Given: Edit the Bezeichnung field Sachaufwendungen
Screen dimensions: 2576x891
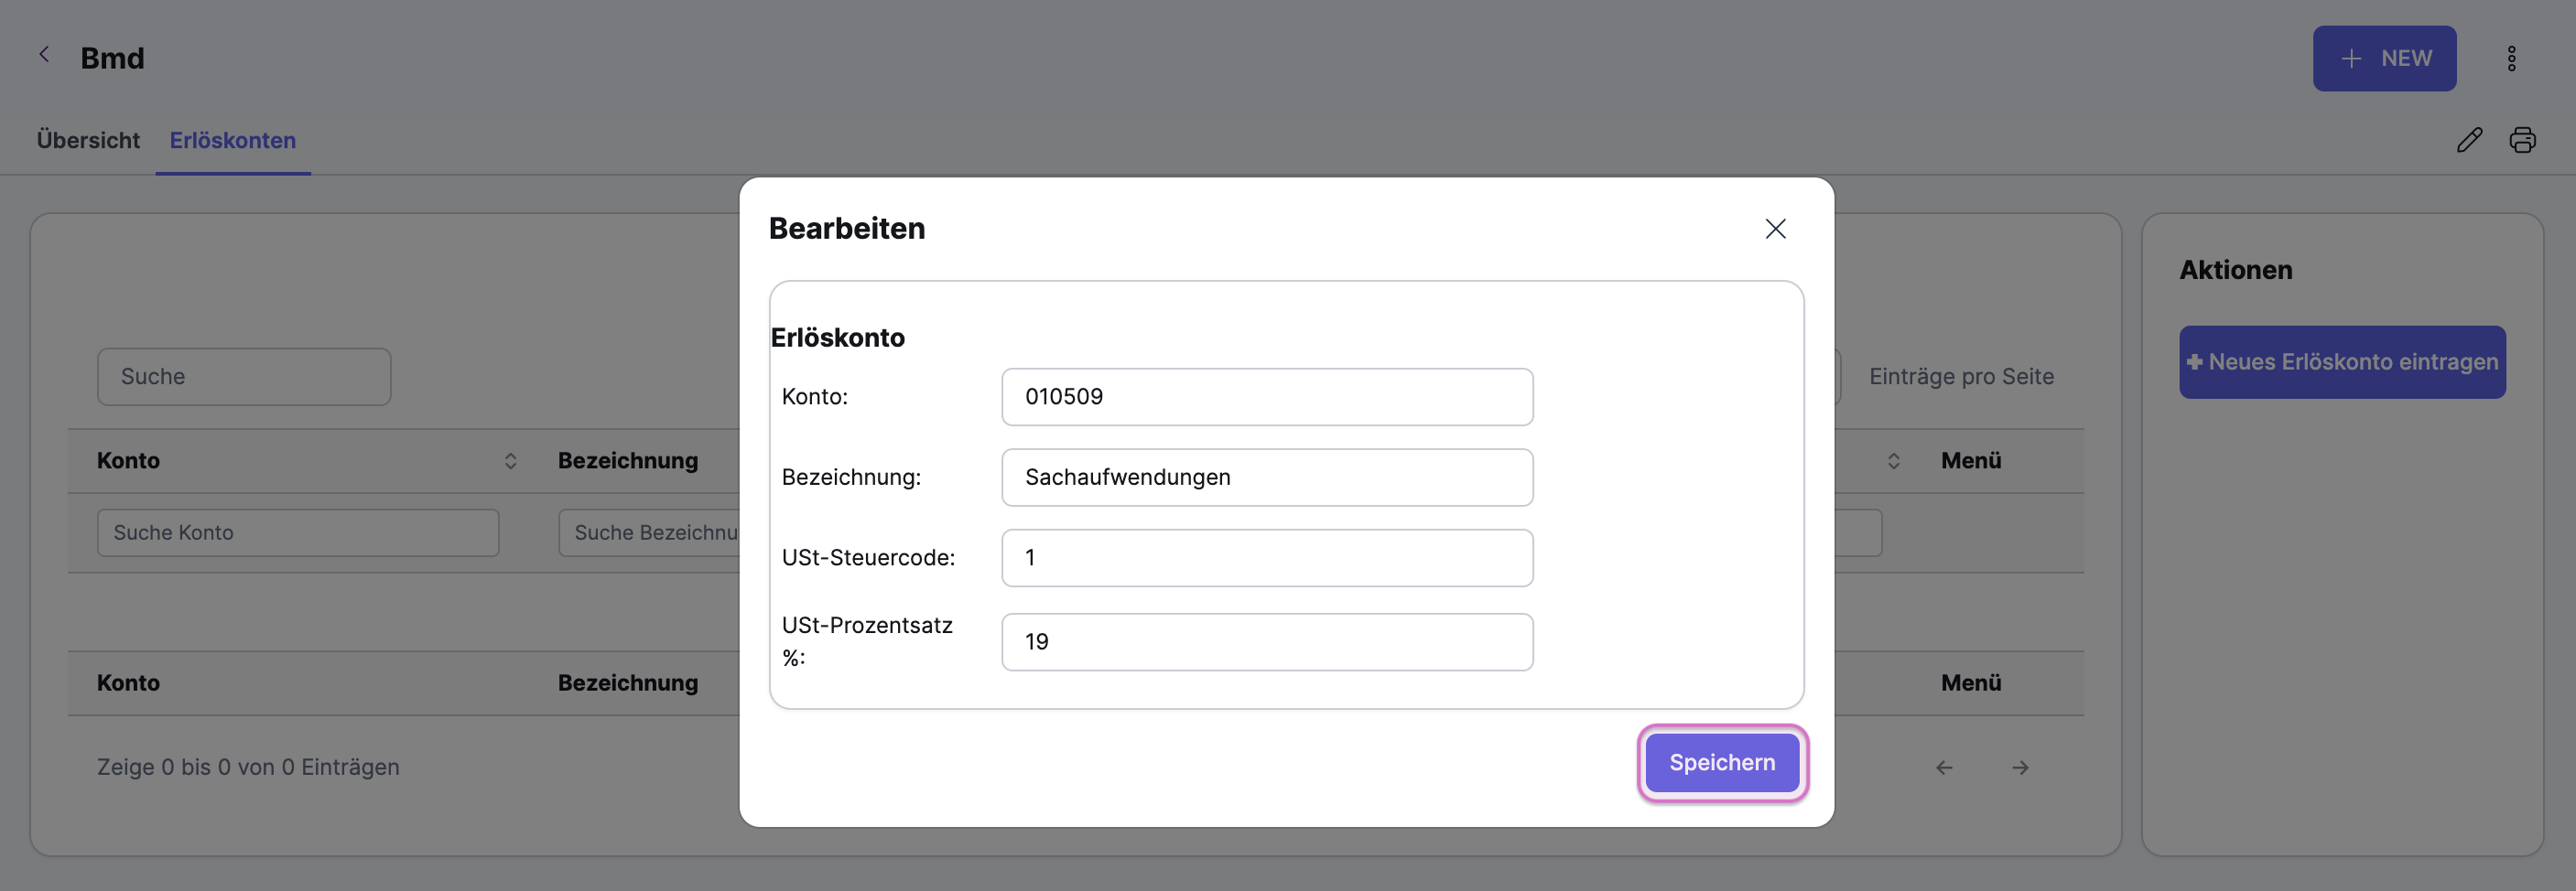Looking at the screenshot, I should [x=1267, y=478].
